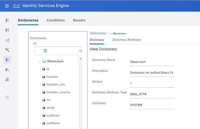
Task: Open the dictionaries panel gear settings
Action: (x=81, y=51)
